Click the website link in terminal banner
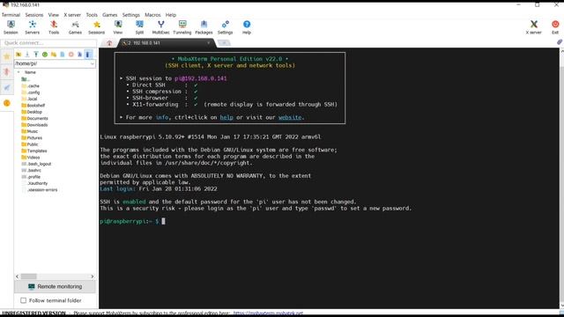This screenshot has height=317, width=564. [x=290, y=117]
